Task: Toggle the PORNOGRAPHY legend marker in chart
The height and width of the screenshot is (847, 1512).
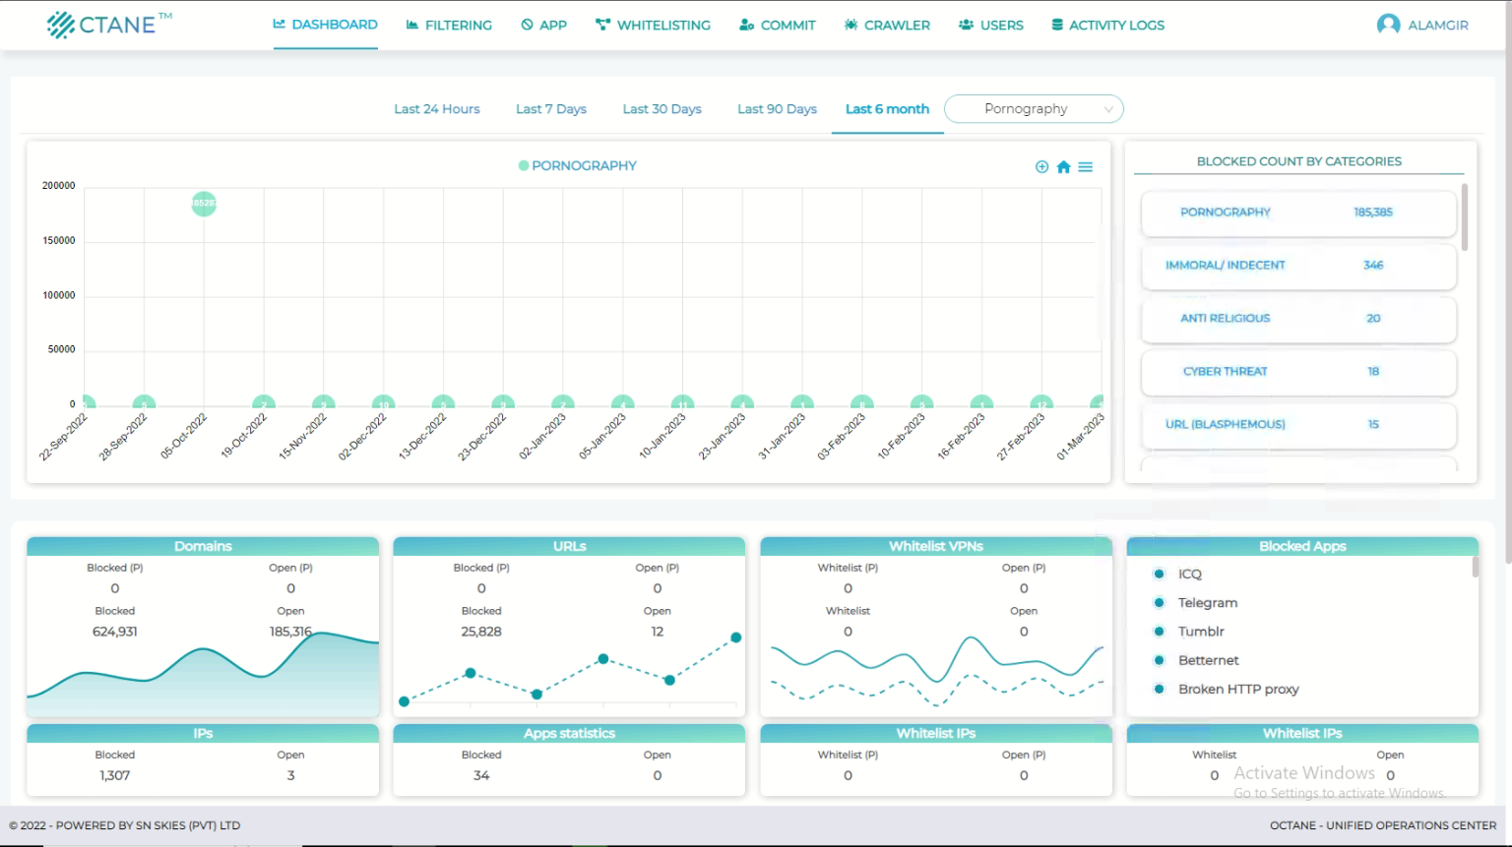Action: (524, 166)
